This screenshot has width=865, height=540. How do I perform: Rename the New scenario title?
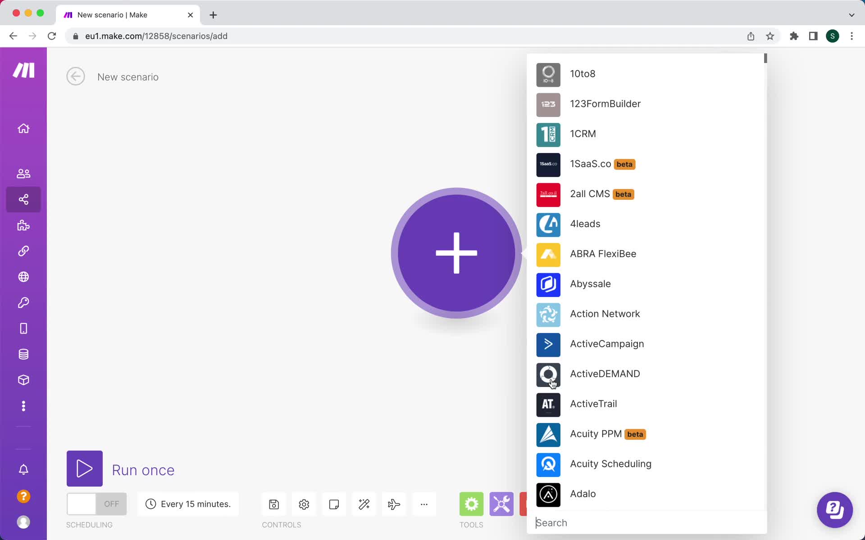pos(128,77)
